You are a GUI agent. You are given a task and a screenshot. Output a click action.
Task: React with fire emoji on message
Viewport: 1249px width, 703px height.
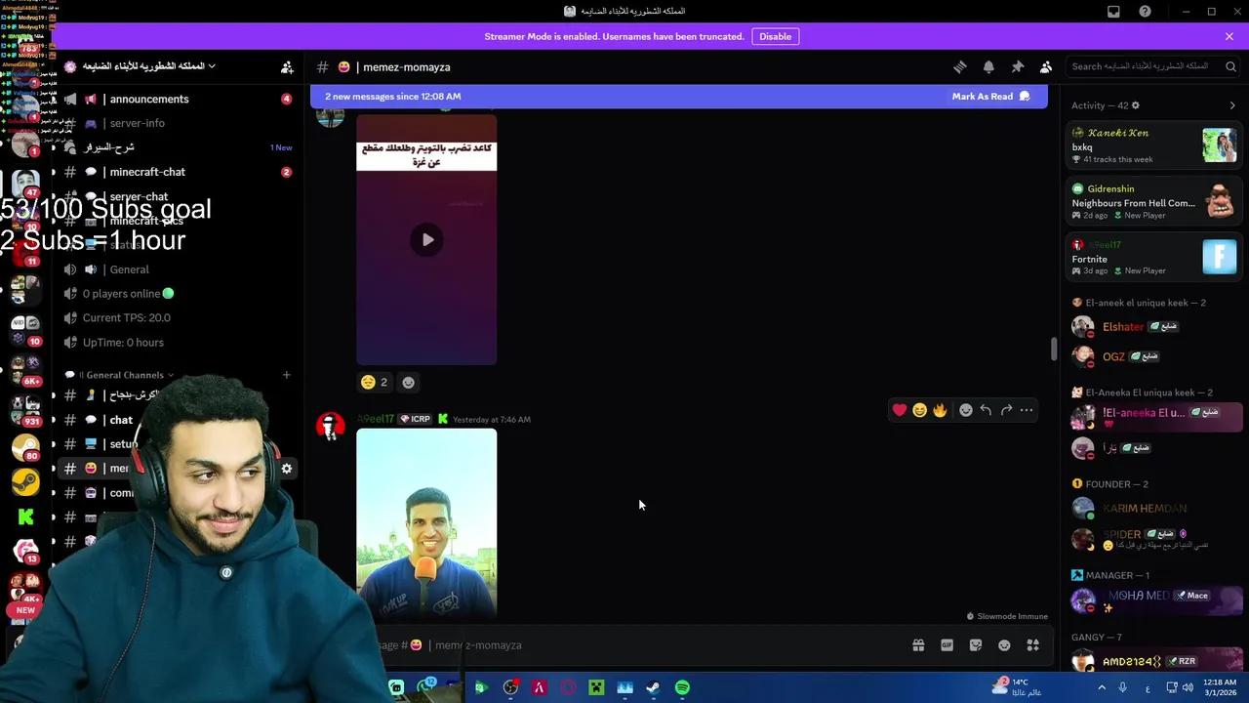tap(940, 410)
